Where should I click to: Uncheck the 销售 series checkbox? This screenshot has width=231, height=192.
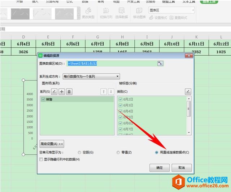pos(43,99)
